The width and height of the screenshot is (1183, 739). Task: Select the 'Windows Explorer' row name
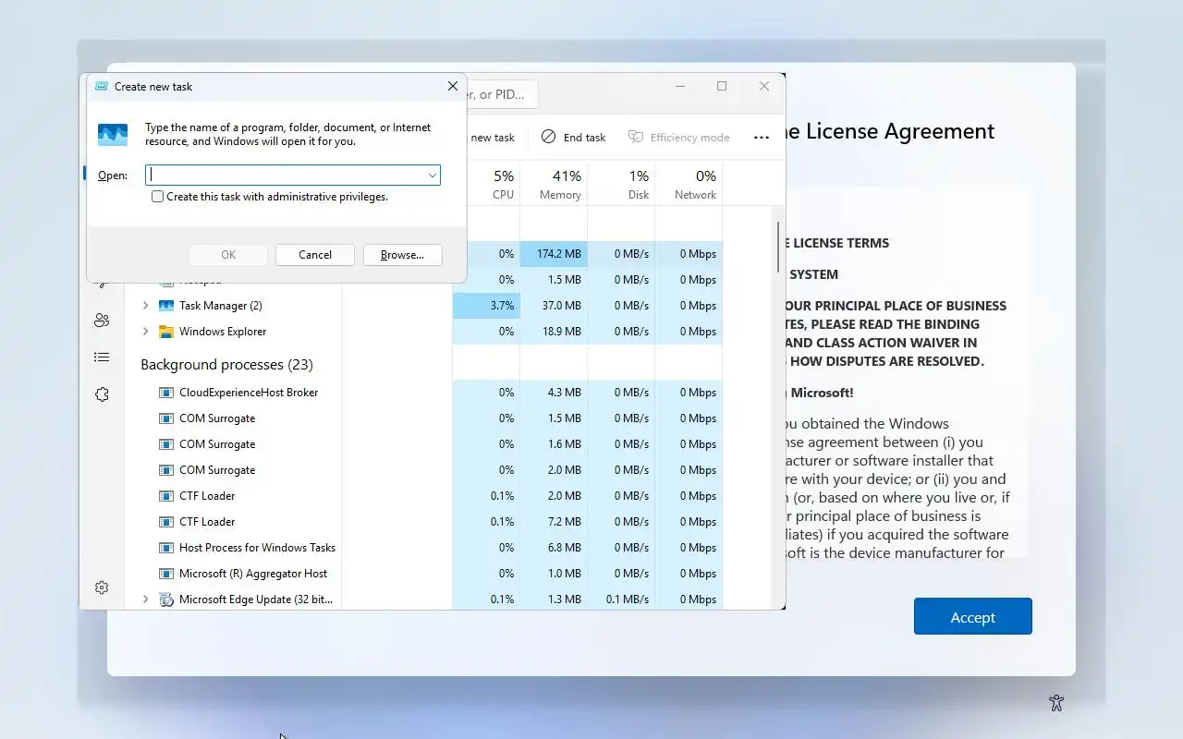click(223, 332)
